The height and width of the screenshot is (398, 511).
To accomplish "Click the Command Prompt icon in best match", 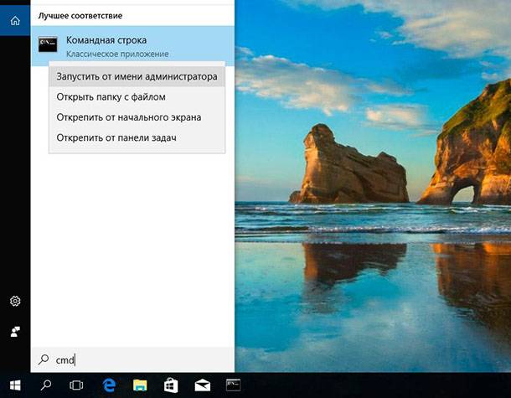I will [x=48, y=44].
